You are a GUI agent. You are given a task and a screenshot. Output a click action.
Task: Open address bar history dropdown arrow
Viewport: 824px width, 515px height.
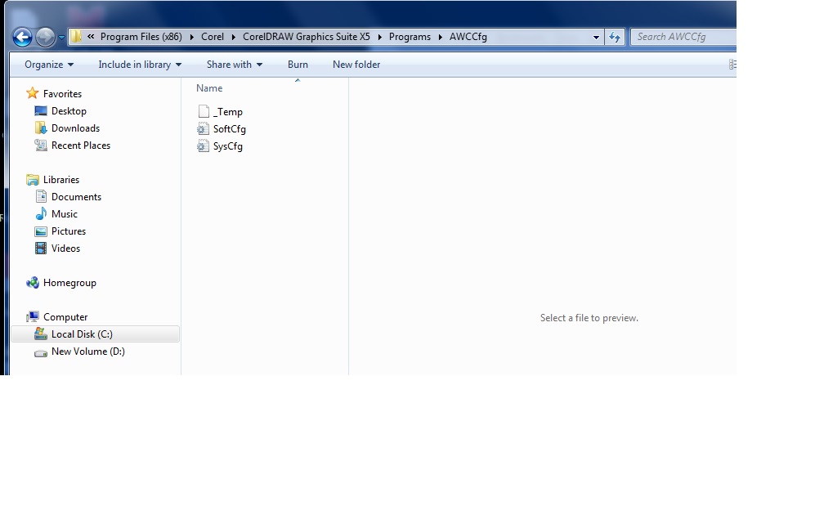coord(596,37)
